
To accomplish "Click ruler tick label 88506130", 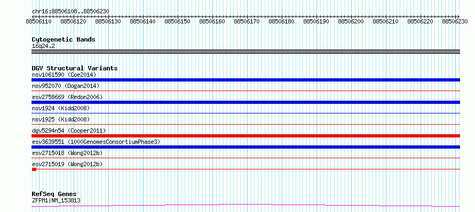I will 108,22.
